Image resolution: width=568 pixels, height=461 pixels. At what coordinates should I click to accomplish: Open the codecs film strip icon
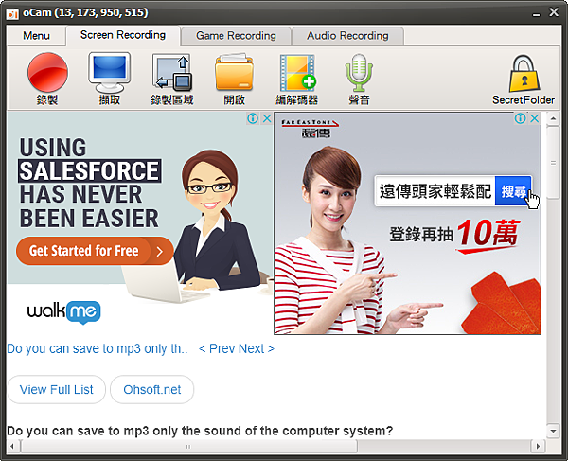(x=297, y=73)
